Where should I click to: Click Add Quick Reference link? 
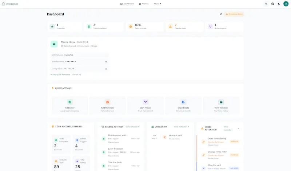tap(60, 75)
